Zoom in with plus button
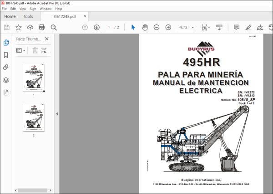273x194 pixels. point(168,27)
